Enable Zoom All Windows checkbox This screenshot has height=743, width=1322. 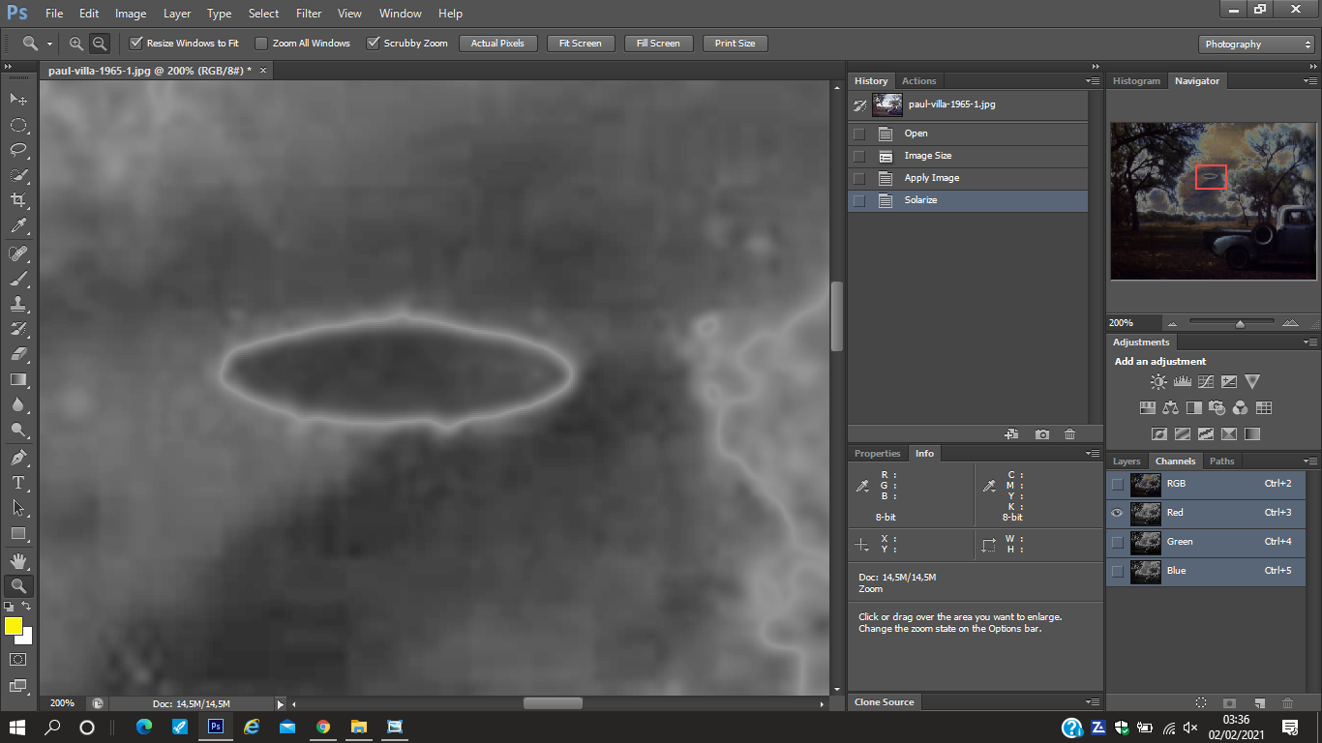[261, 44]
